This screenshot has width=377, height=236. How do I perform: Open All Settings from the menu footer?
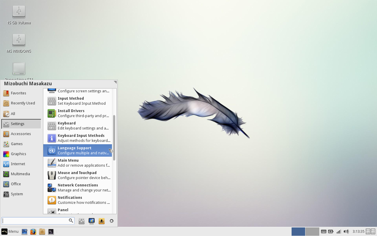point(82,221)
